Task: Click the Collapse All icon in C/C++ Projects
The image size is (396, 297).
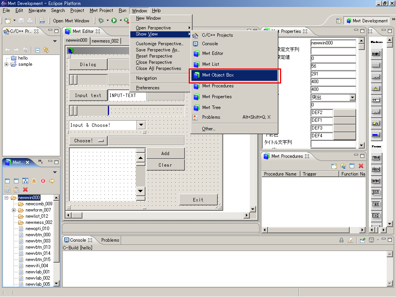Action: tap(38, 50)
